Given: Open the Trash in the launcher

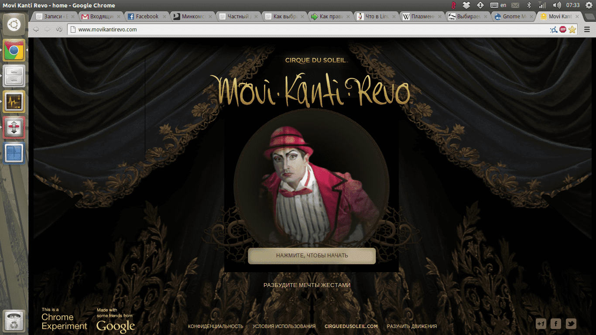Looking at the screenshot, I should [x=14, y=321].
